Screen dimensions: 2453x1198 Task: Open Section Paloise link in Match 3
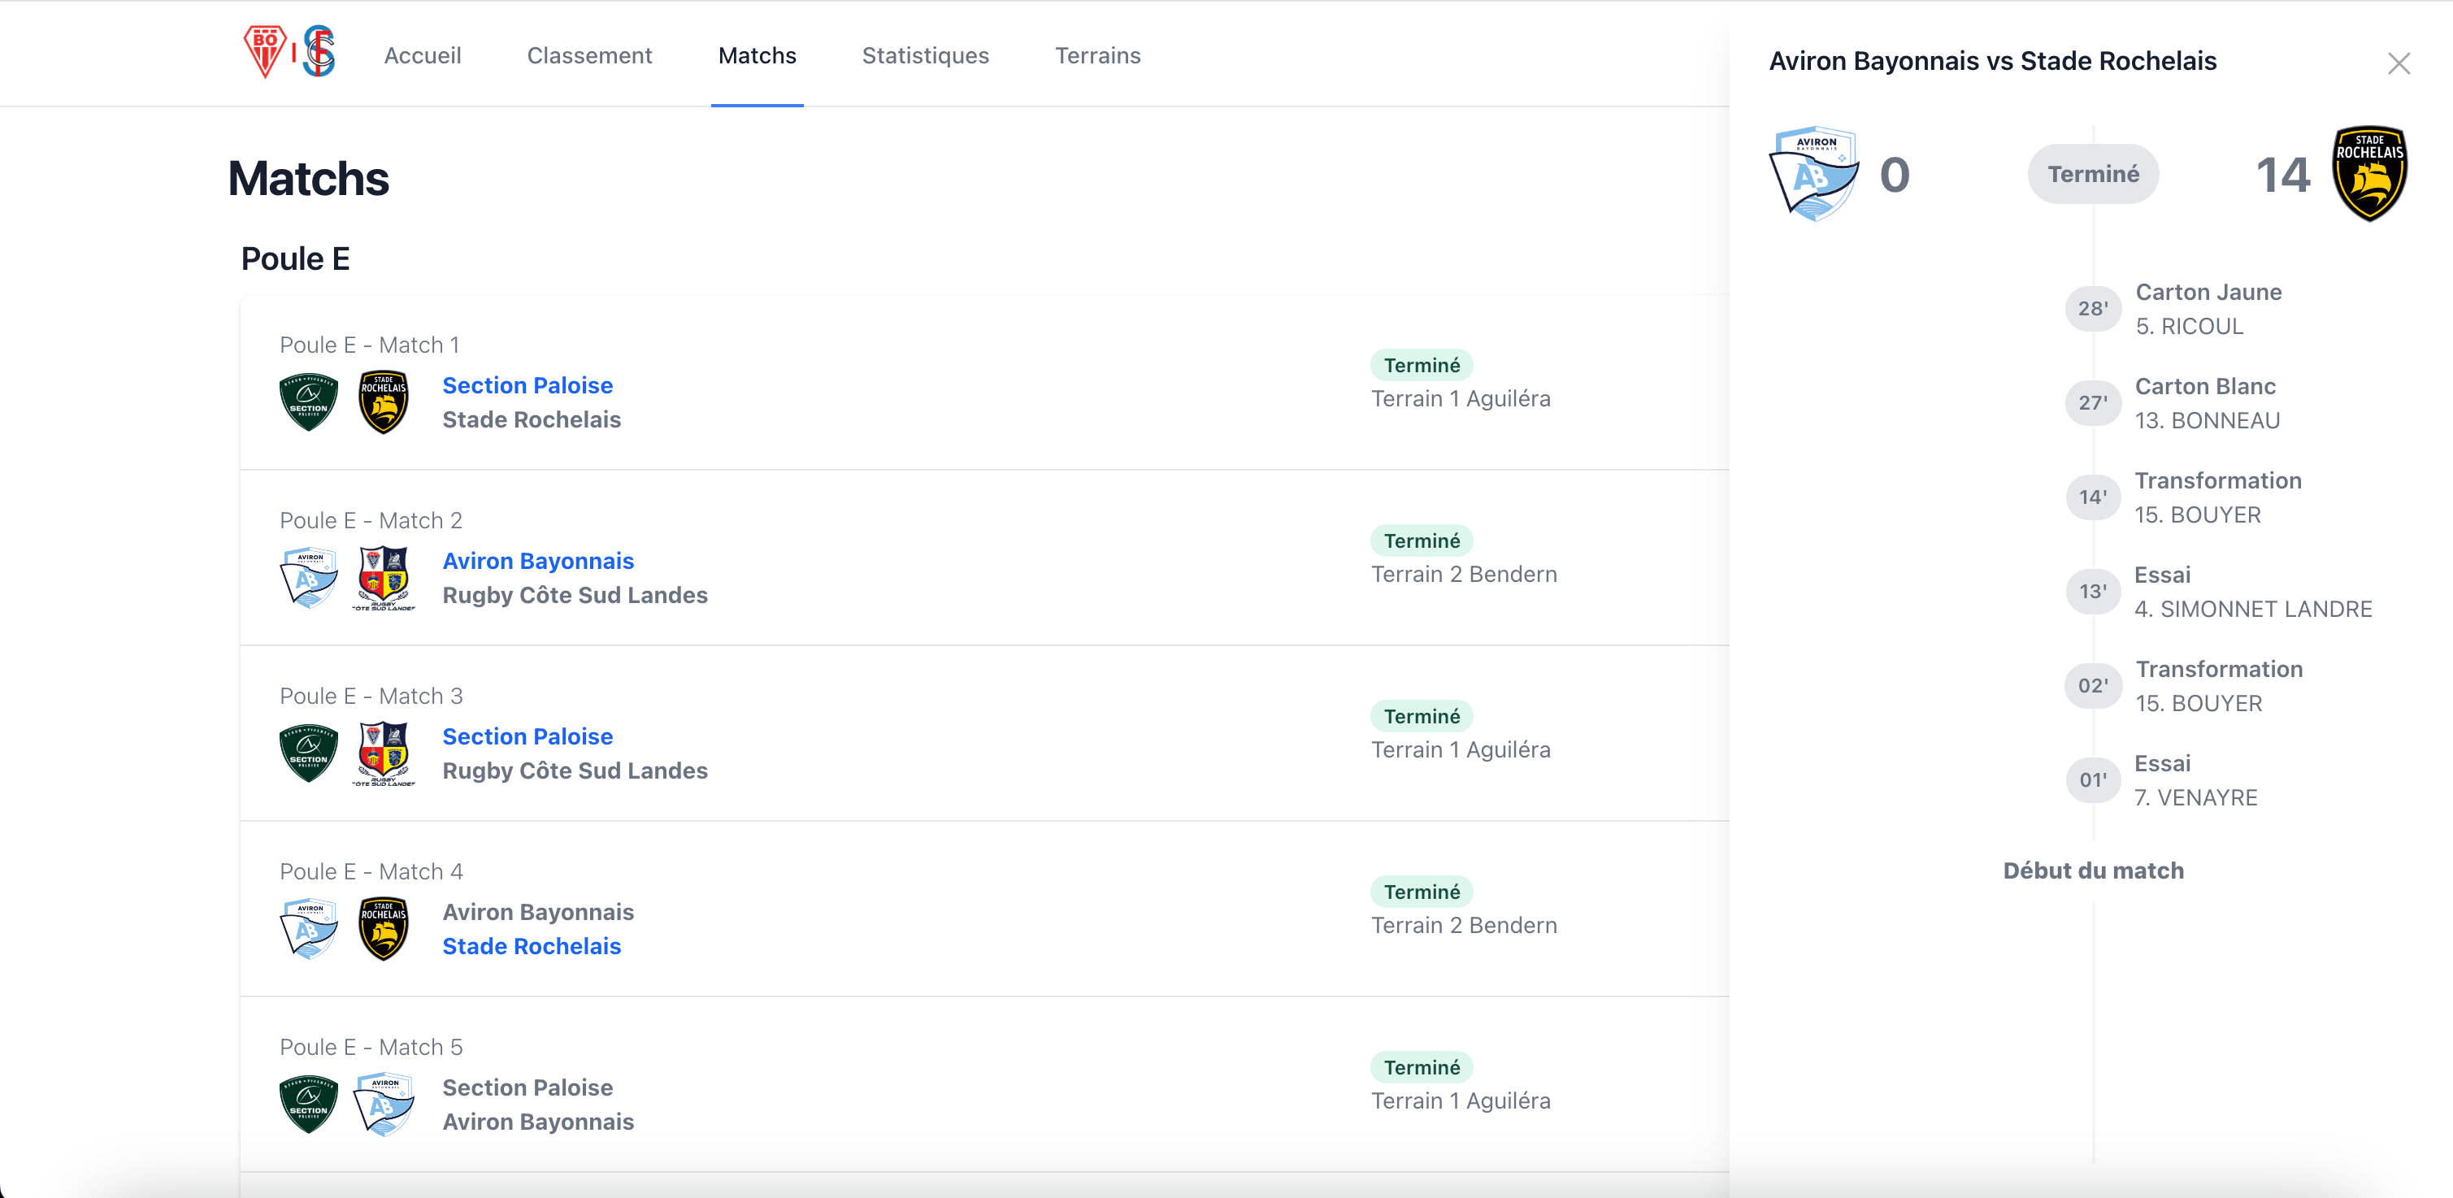point(528,736)
